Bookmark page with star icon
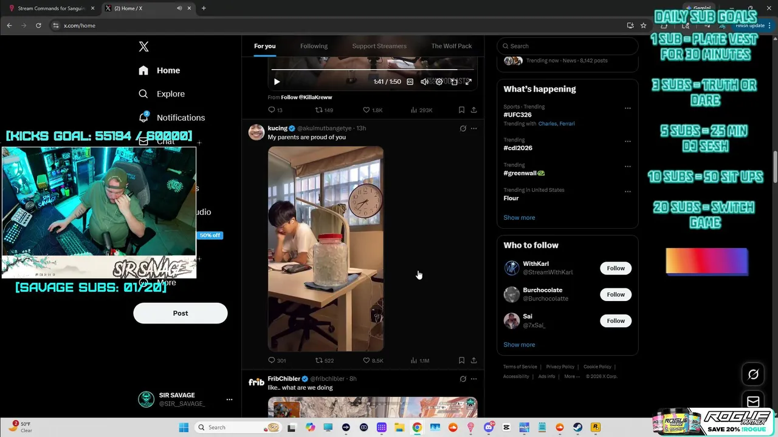778x437 pixels. click(643, 25)
